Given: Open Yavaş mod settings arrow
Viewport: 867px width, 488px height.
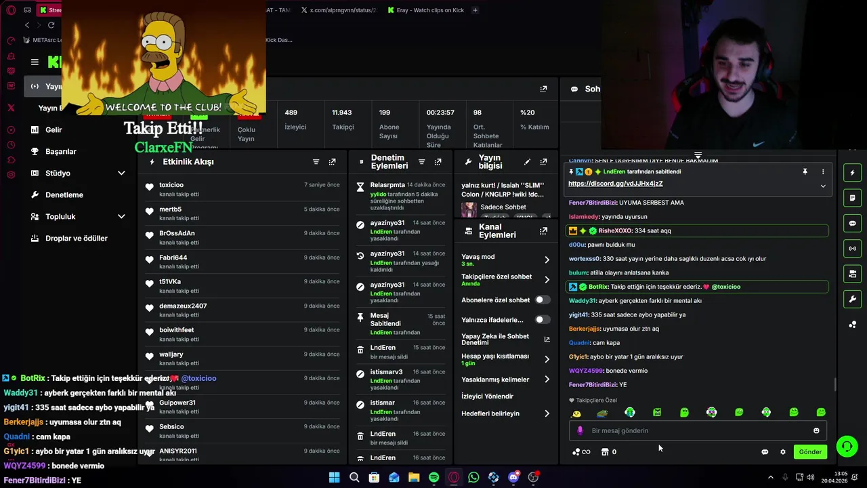Looking at the screenshot, I should pyautogui.click(x=547, y=260).
